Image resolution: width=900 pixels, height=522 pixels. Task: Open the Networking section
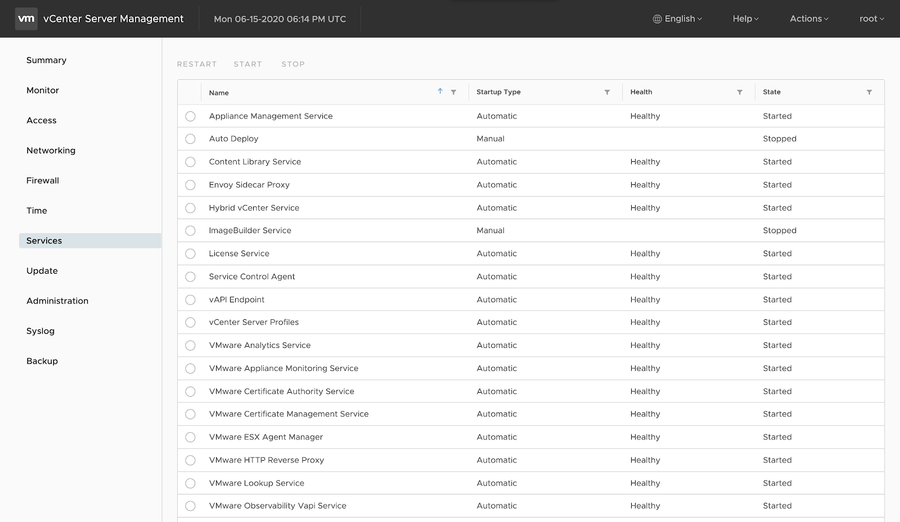click(x=51, y=150)
